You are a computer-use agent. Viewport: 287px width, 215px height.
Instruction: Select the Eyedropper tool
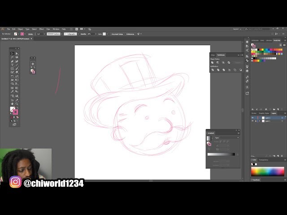[12, 92]
